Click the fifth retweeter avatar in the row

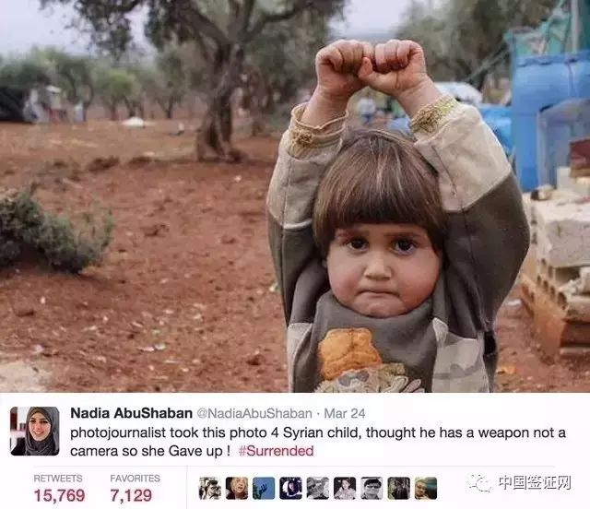point(318,489)
